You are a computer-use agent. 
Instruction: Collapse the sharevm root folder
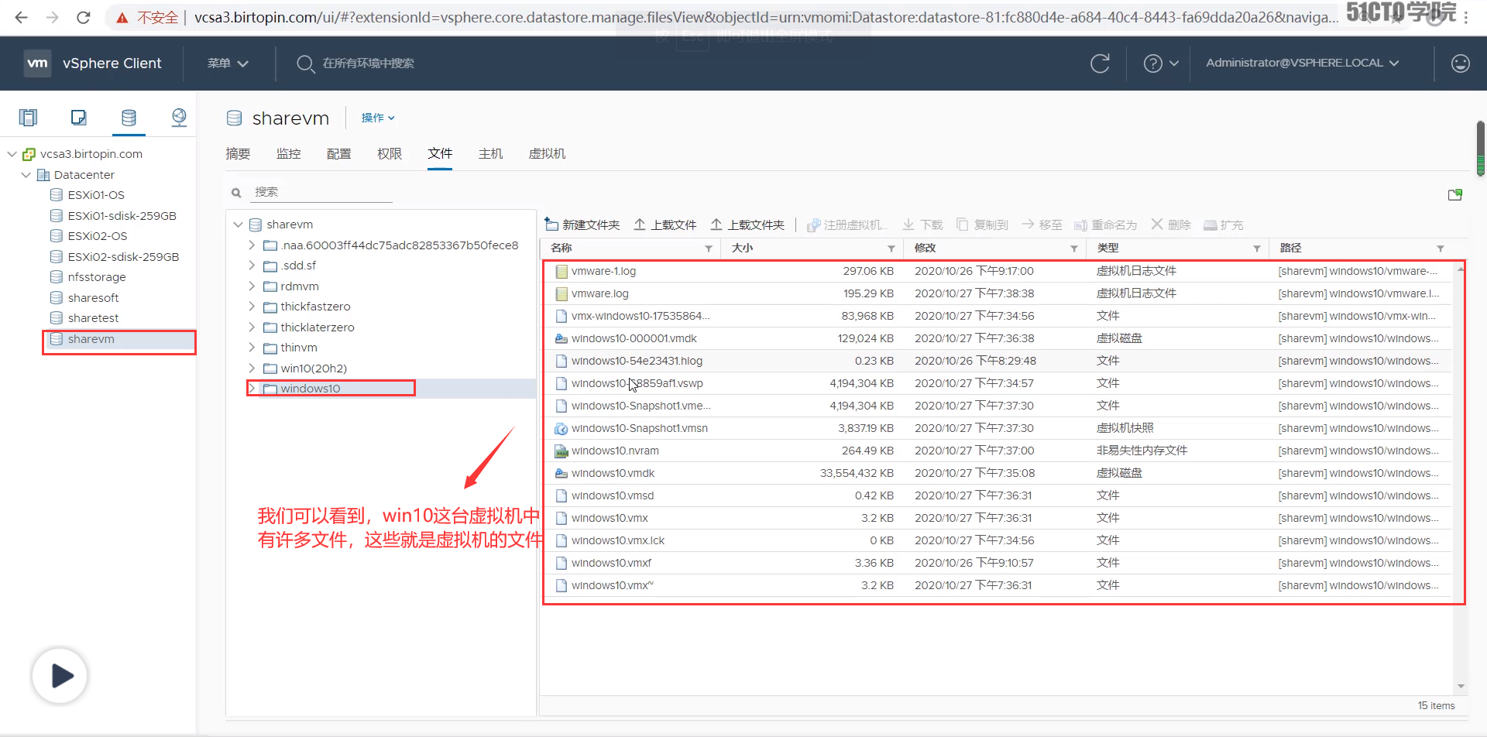238,225
